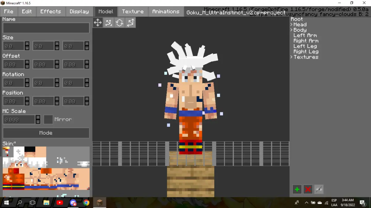Open the Display menu
Image resolution: width=371 pixels, height=208 pixels.
[79, 11]
